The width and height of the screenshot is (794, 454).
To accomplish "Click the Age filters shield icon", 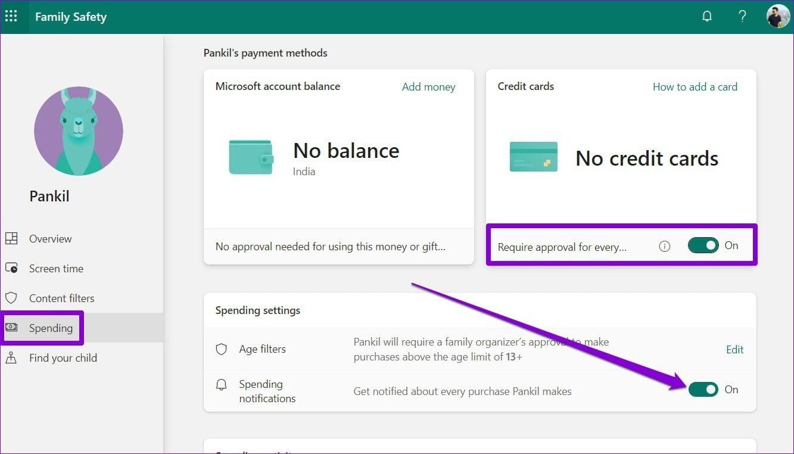I will pos(222,349).
